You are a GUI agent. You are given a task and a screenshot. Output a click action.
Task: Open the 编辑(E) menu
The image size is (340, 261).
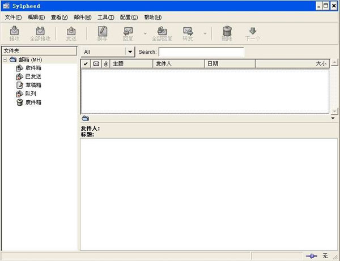point(36,18)
